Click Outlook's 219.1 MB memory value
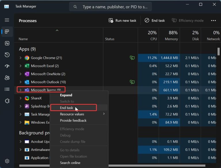 (x=171, y=82)
